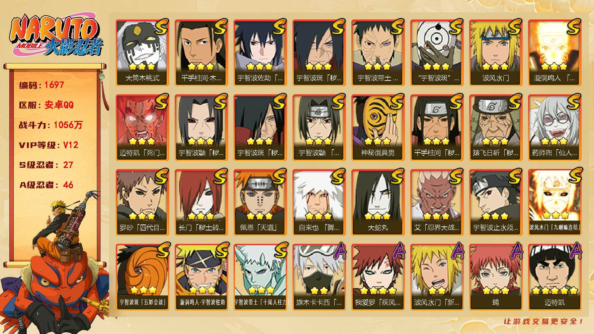Open the 蝎 A-rank ninja card
This screenshot has height=334, width=594.
point(496,277)
